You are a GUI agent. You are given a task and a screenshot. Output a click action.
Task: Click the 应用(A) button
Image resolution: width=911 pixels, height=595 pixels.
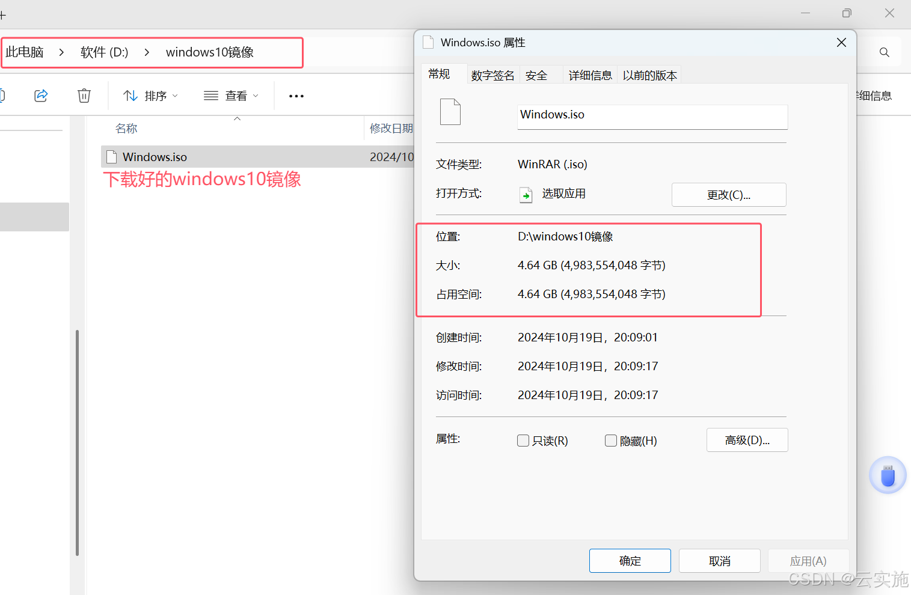click(808, 561)
